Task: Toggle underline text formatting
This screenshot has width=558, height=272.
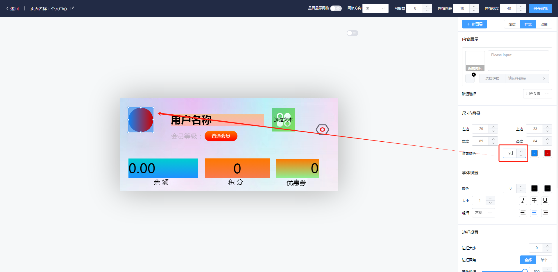Action: coord(545,201)
